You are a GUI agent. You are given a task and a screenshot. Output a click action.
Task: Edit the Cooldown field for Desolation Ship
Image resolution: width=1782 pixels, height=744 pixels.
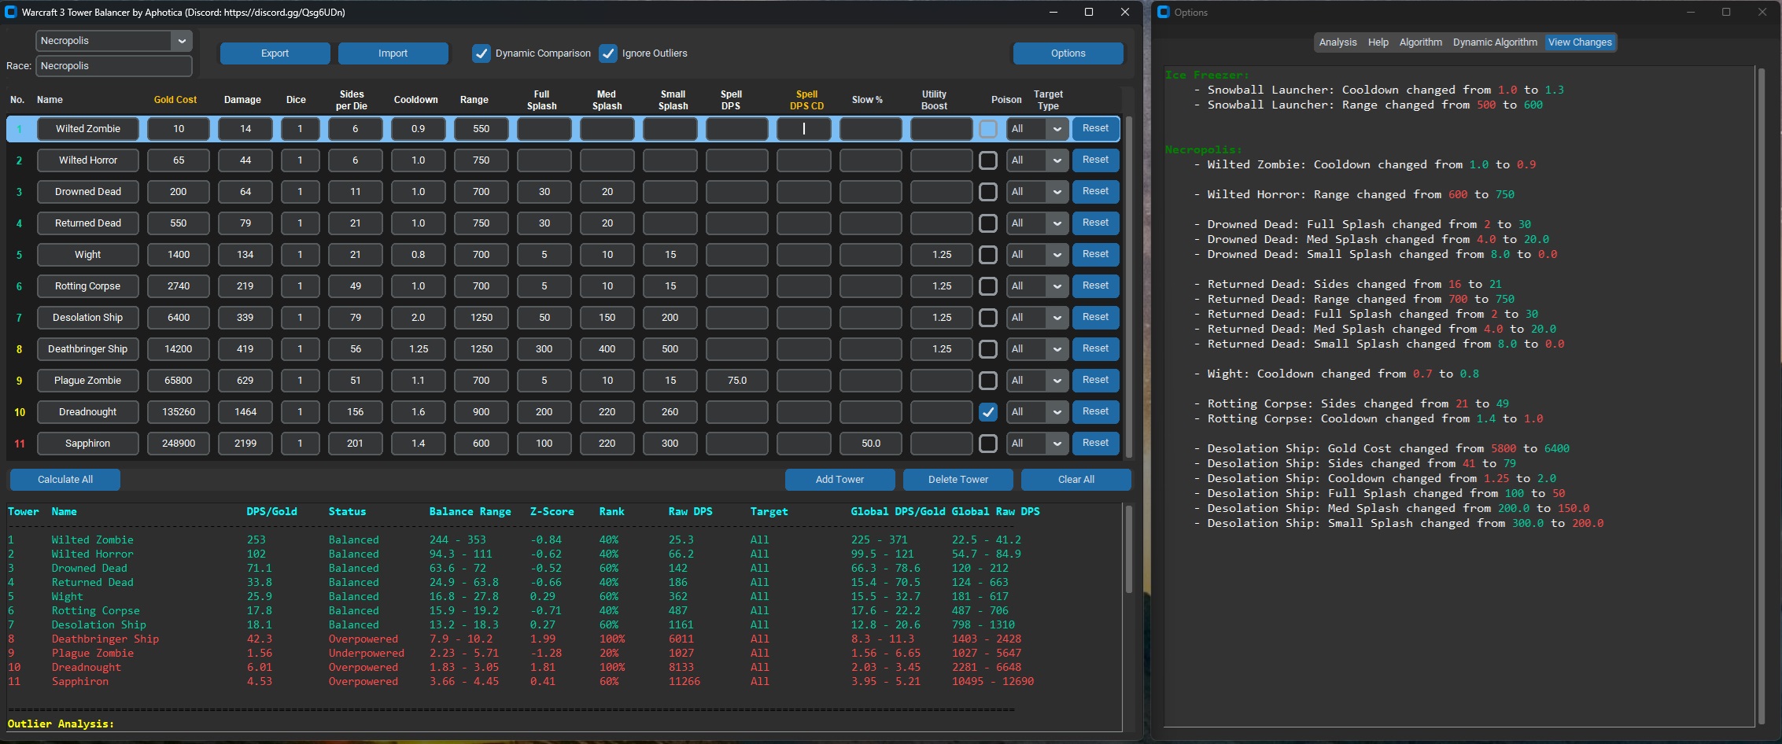[418, 318]
